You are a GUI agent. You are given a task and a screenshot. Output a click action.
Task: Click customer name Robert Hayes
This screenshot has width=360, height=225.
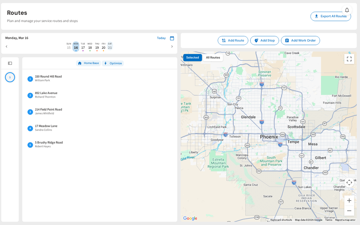[x=43, y=147]
